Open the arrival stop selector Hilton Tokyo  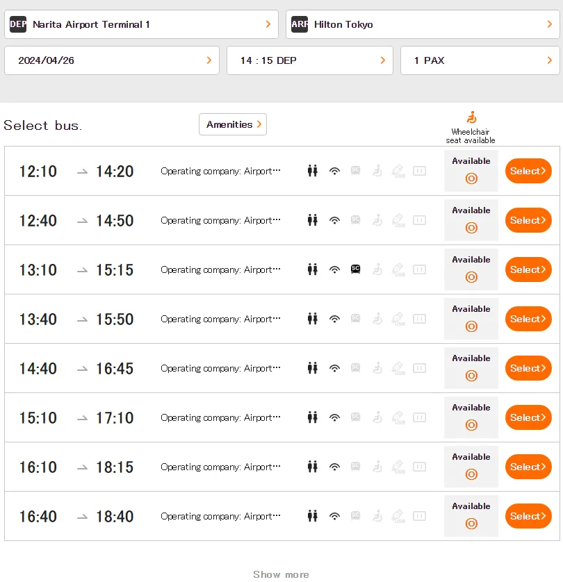click(x=423, y=24)
